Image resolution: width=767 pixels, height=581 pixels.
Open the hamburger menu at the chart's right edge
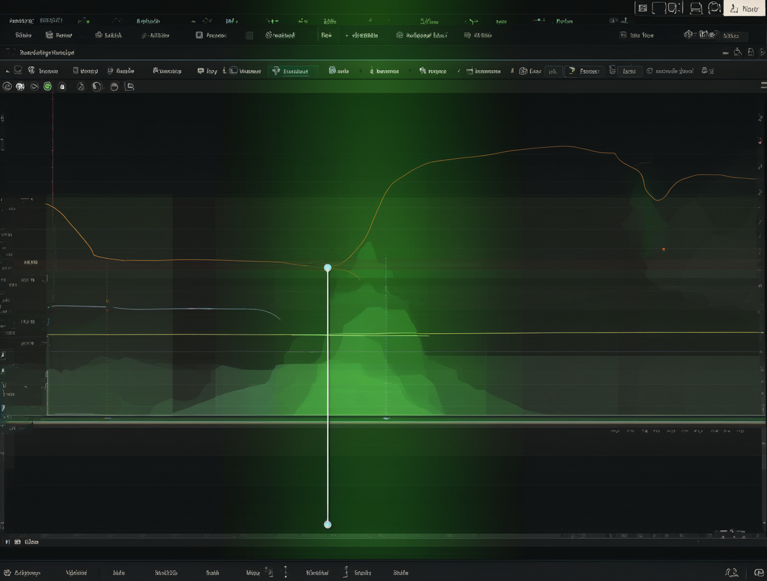(764, 85)
